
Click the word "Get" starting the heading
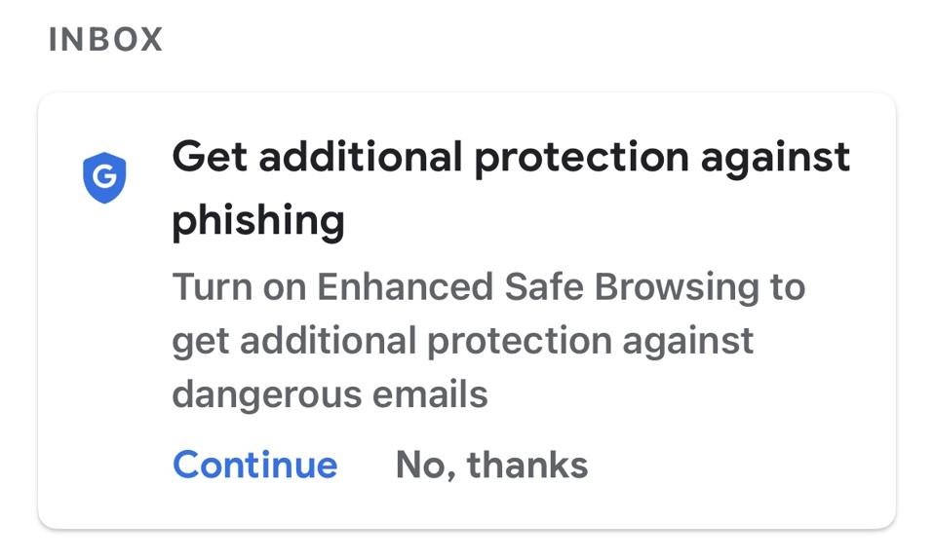(208, 158)
